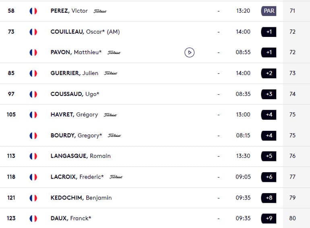The width and height of the screenshot is (310, 228).
Task: Select round score 80 for Daux
Action: pyautogui.click(x=292, y=218)
